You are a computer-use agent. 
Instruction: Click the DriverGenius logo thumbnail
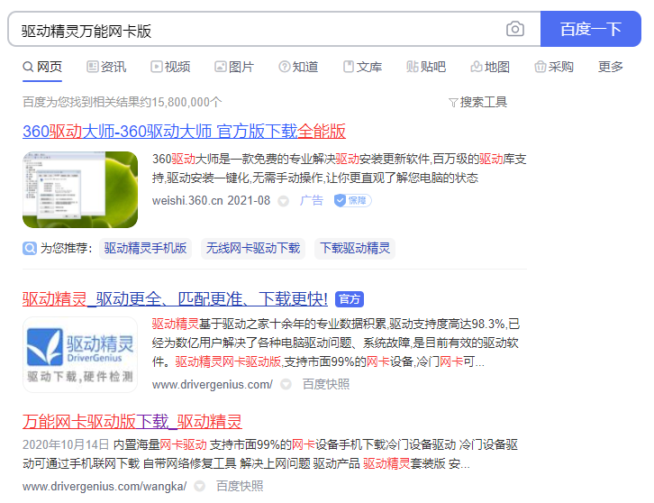coord(80,354)
